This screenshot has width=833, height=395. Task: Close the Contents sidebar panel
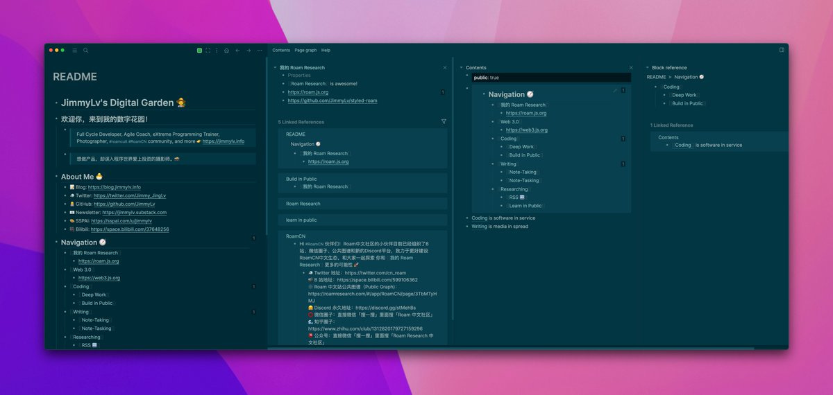click(631, 68)
